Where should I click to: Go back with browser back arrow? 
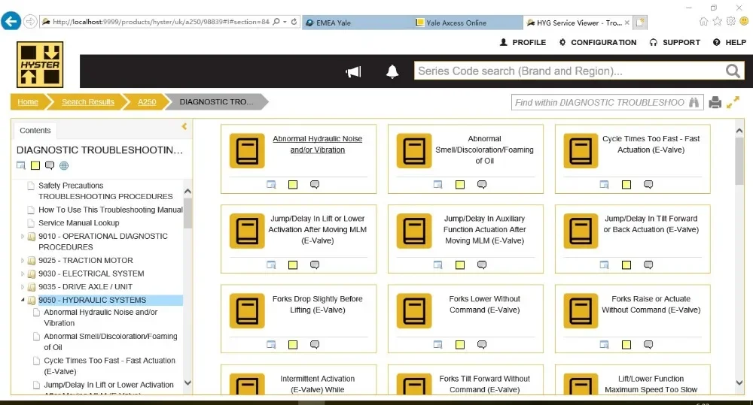(11, 22)
